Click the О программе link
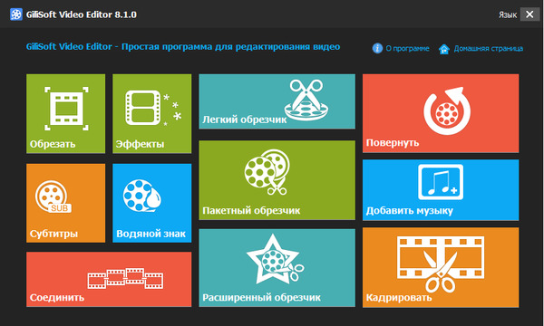Screen dimensions: 544x326 point(401,48)
